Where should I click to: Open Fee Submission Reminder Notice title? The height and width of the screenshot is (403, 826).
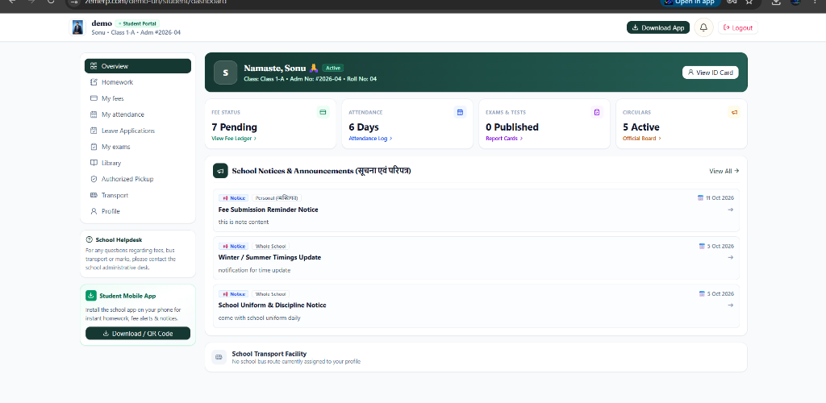268,210
